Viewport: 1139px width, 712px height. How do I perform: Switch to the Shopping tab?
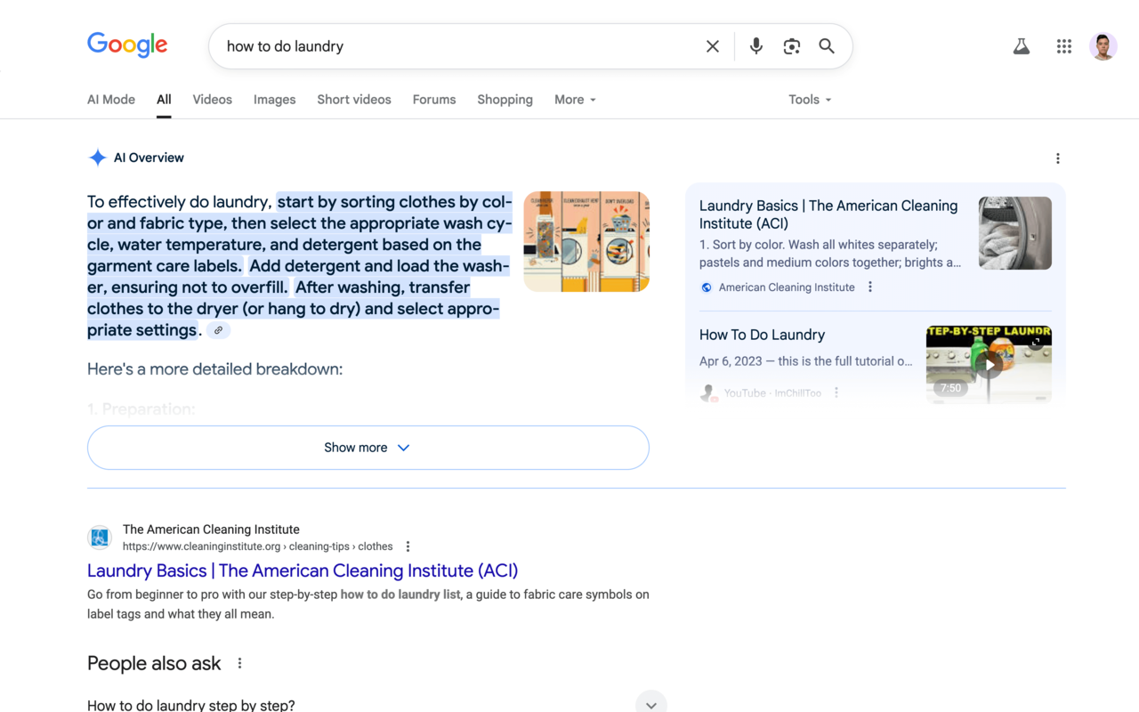click(505, 99)
